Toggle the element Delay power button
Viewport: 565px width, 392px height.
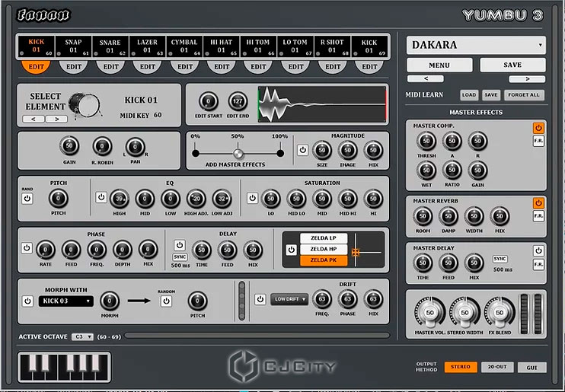(180, 245)
